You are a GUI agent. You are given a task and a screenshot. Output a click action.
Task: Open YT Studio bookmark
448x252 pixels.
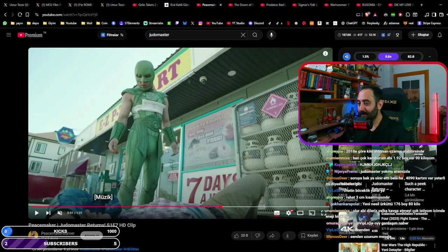[x=235, y=23]
